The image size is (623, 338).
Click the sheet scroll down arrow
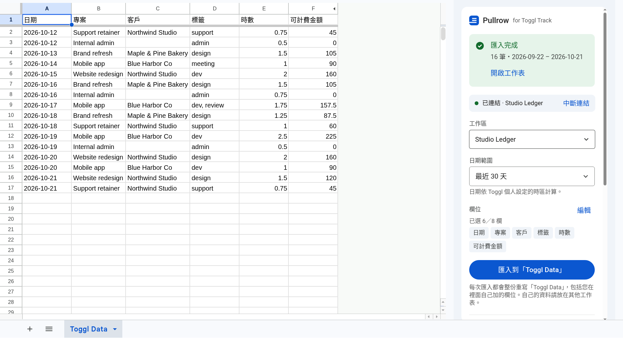point(443,310)
